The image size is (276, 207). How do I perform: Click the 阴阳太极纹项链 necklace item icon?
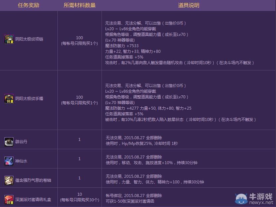point(9,39)
